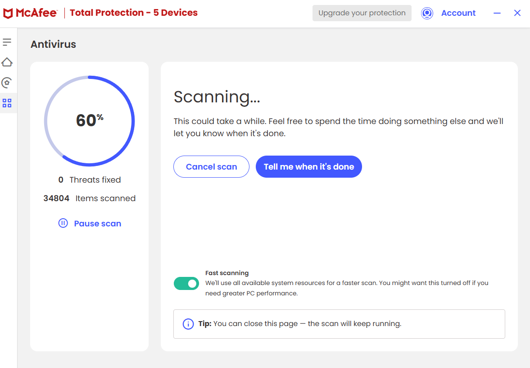Click the Tip info icon

point(188,324)
